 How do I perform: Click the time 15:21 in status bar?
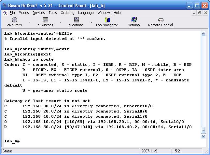pyautogui.click(x=177, y=151)
